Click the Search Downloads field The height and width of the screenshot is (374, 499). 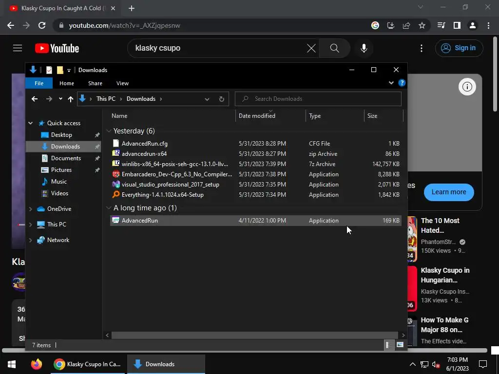[x=318, y=99]
